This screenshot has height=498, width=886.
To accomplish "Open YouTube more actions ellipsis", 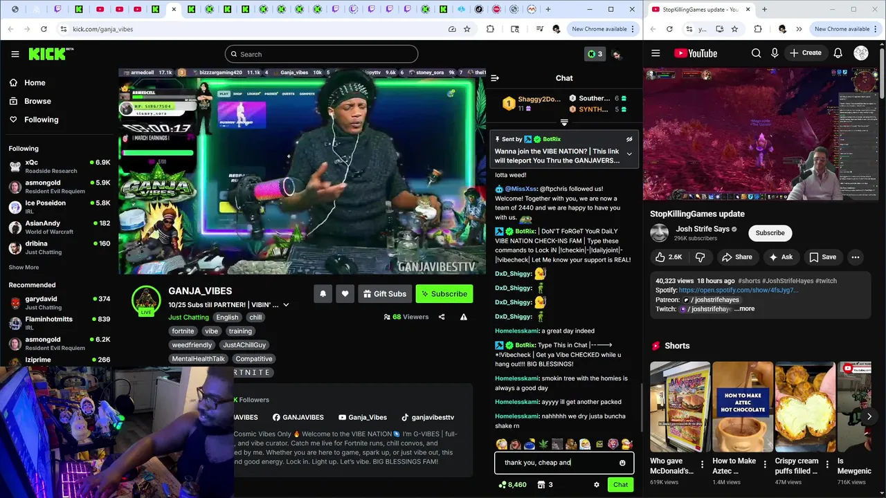I will (x=855, y=257).
